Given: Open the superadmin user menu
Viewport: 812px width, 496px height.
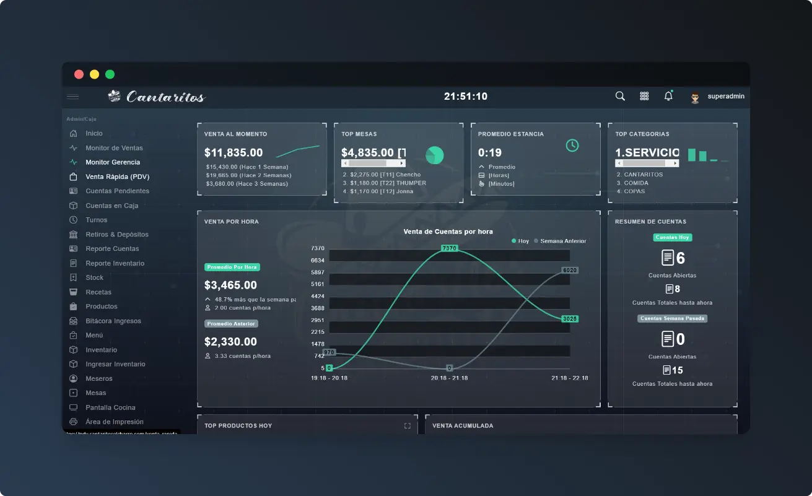Looking at the screenshot, I should 718,97.
